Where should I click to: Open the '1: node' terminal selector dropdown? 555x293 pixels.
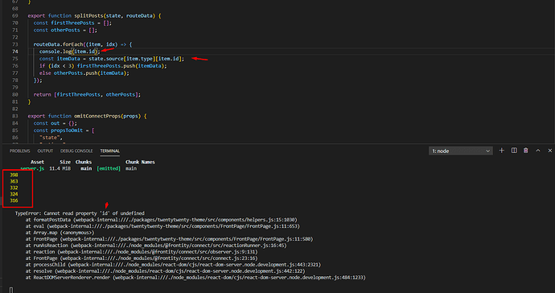coord(461,151)
